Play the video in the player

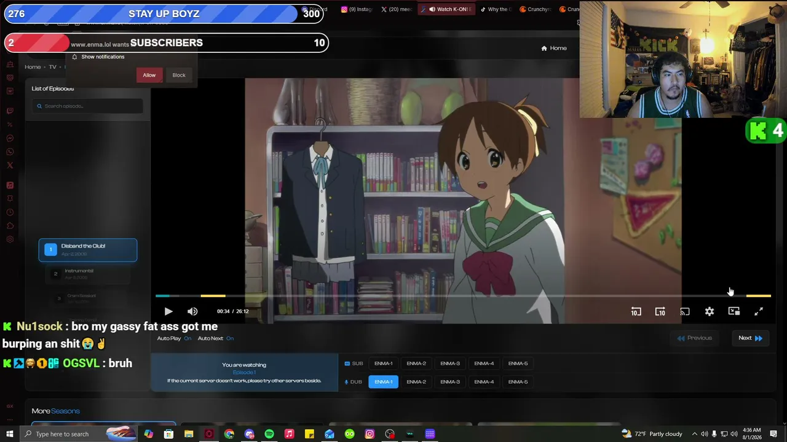tap(168, 311)
